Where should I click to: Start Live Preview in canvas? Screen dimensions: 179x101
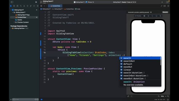(x=144, y=16)
